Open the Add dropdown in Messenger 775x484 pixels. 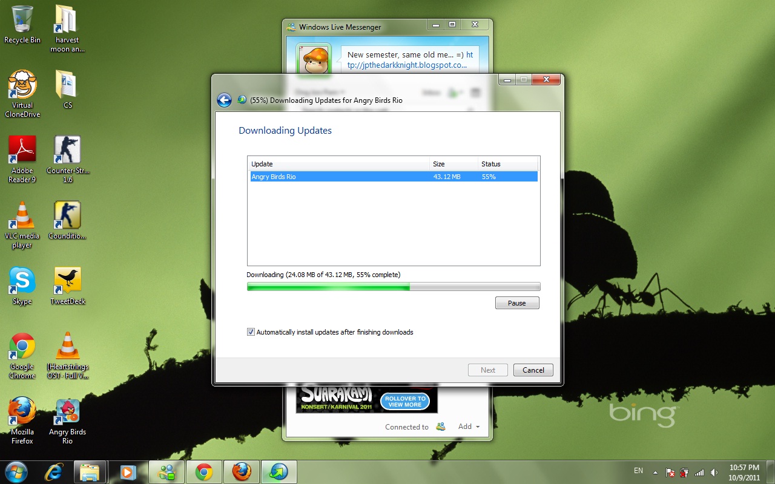[x=469, y=427]
